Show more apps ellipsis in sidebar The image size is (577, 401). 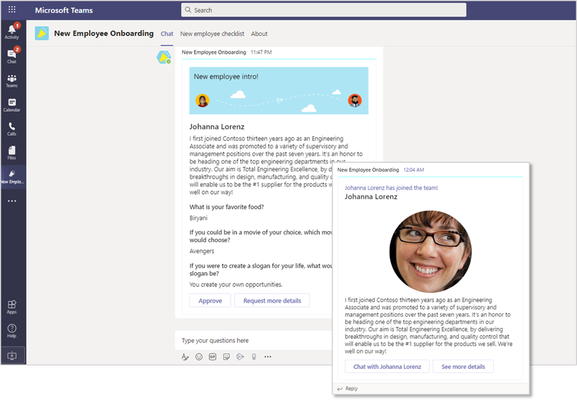point(12,201)
